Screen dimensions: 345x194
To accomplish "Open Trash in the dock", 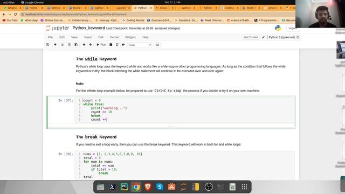I will 232,187.
